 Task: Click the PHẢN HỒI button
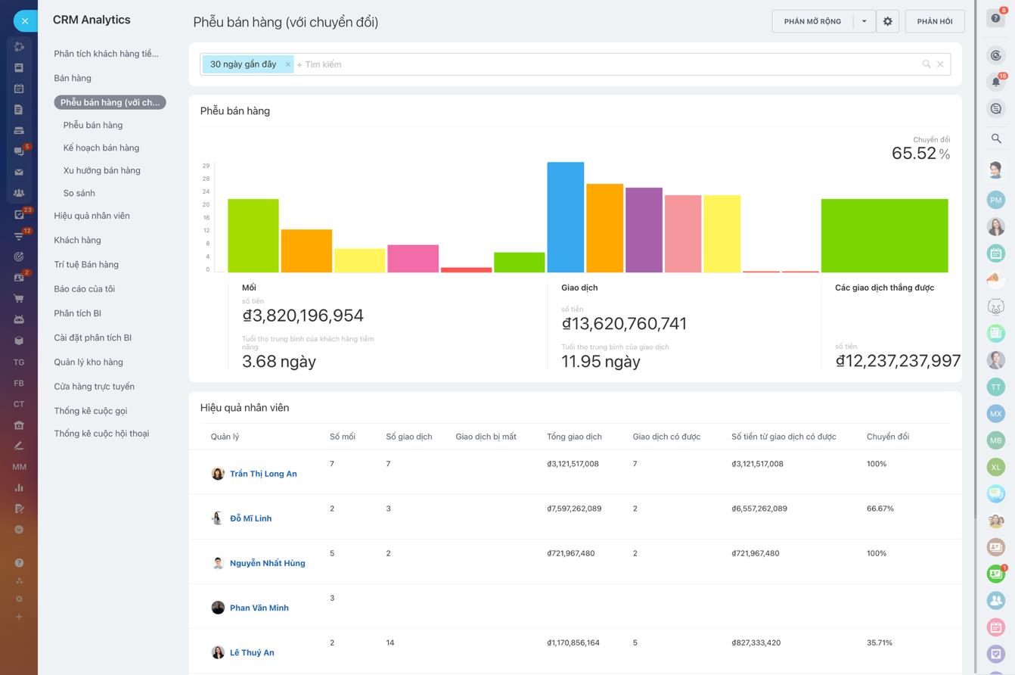934,20
